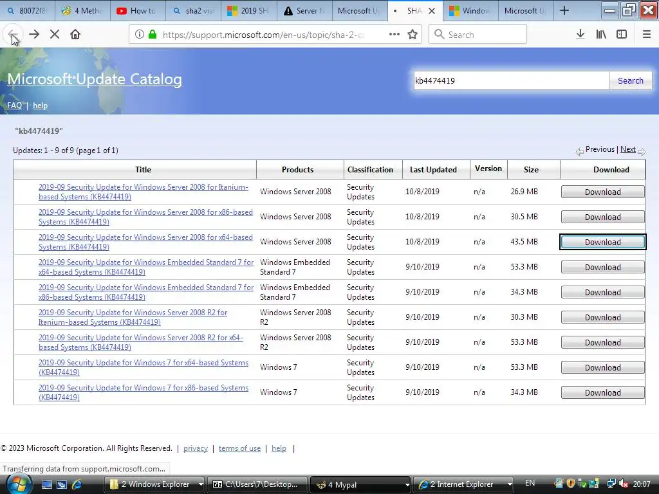This screenshot has width=659, height=494.
Task: Click the network tray icon
Action: (x=612, y=484)
